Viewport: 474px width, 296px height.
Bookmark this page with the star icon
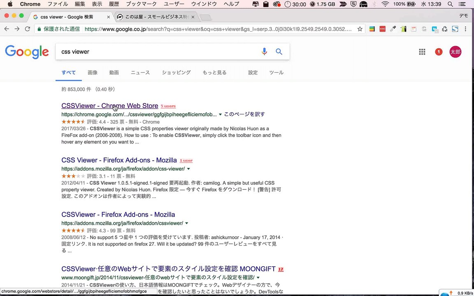pyautogui.click(x=360, y=29)
